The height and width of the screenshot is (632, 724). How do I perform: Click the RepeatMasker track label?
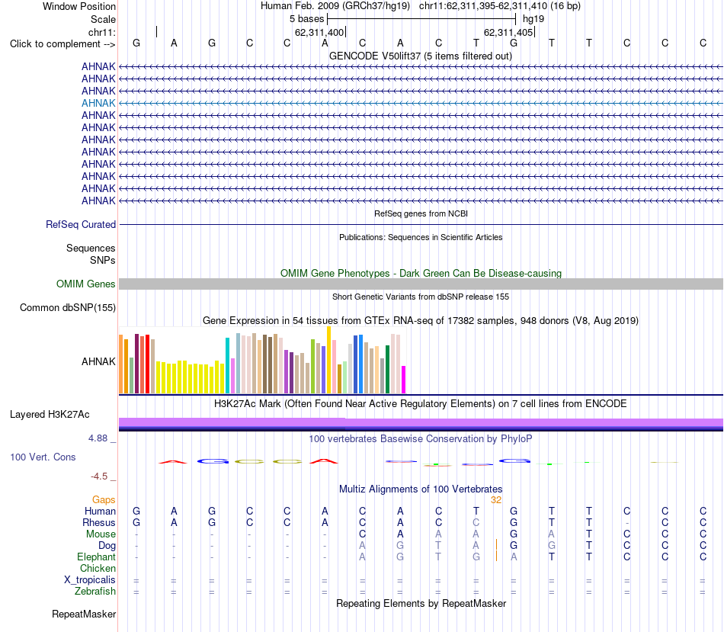click(84, 614)
